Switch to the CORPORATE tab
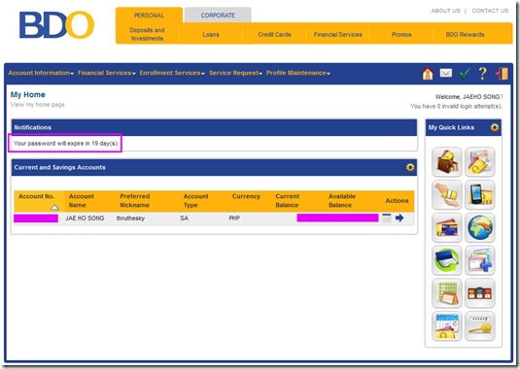Image resolution: width=520 pixels, height=369 pixels. (218, 16)
